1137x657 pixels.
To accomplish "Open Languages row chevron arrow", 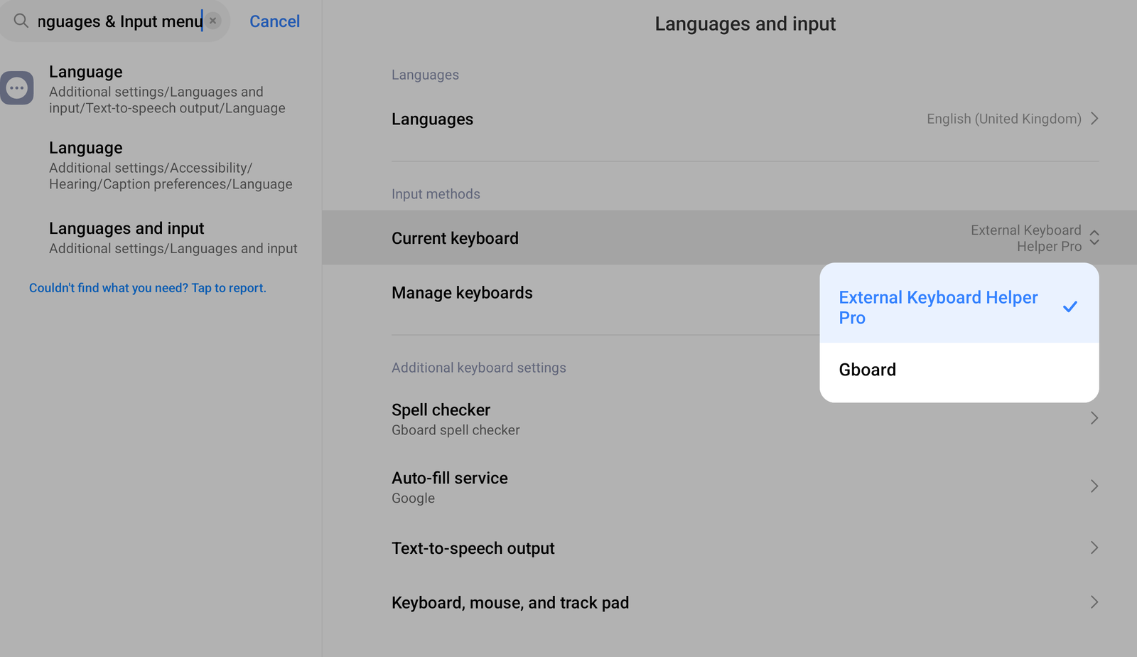I will click(x=1094, y=119).
